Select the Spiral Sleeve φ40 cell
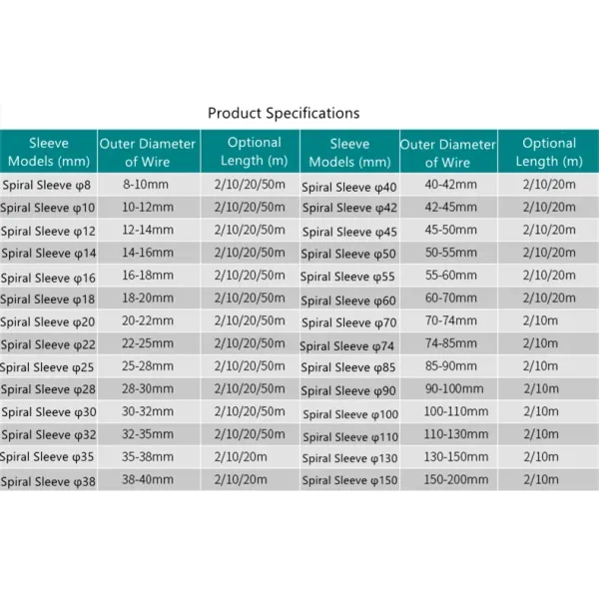 coord(349,185)
